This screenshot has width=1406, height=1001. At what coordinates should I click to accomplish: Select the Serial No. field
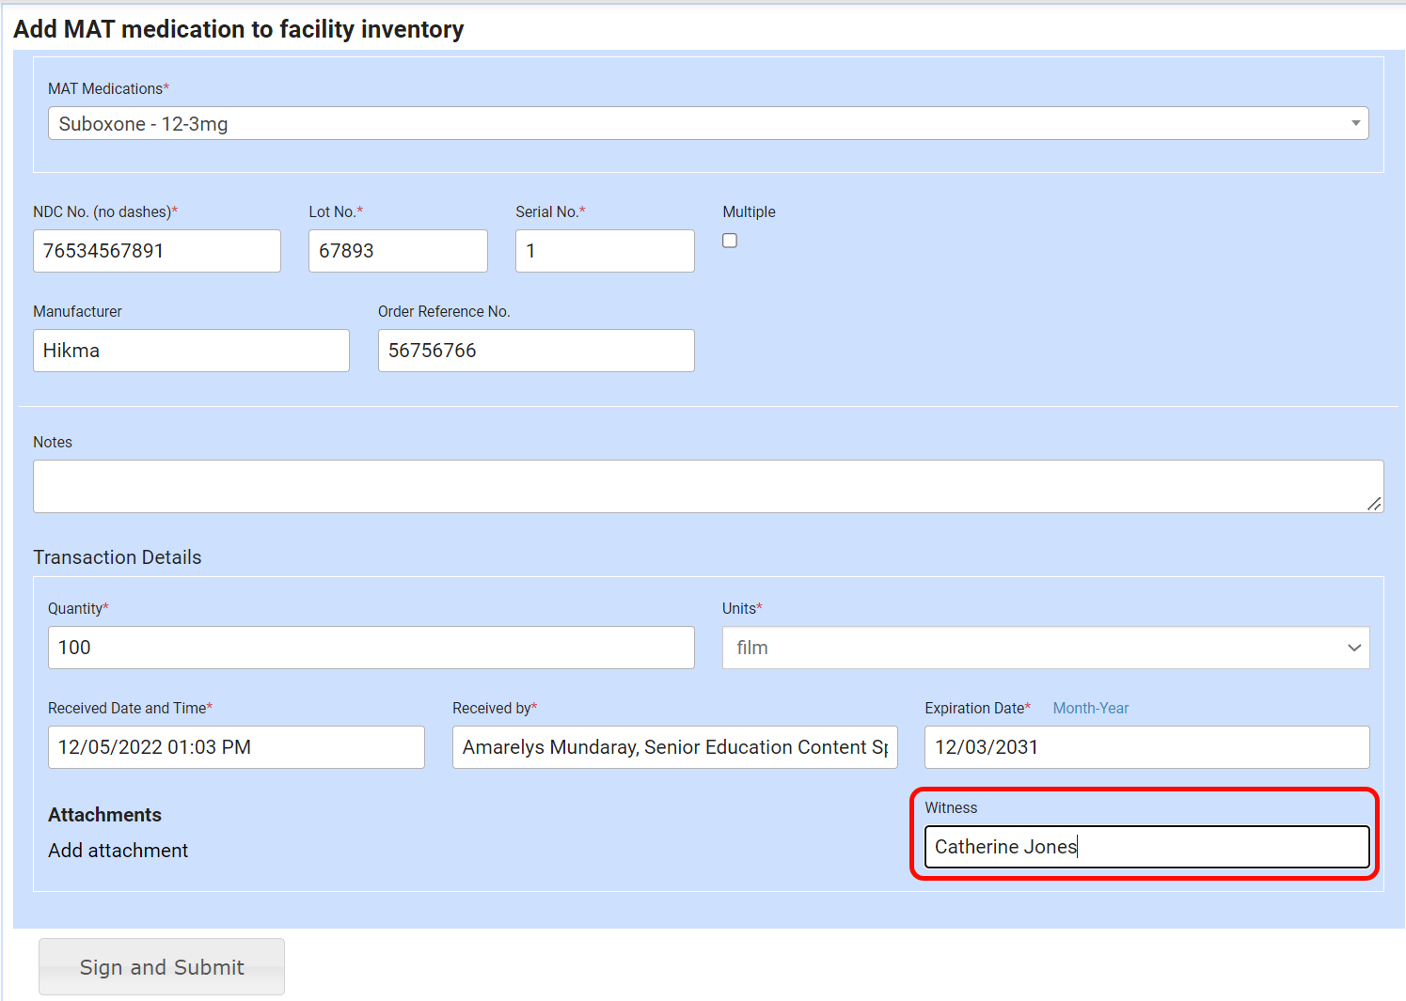(604, 251)
